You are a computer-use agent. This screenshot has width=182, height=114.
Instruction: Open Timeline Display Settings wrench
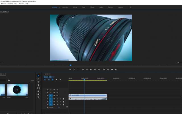coord(60,80)
